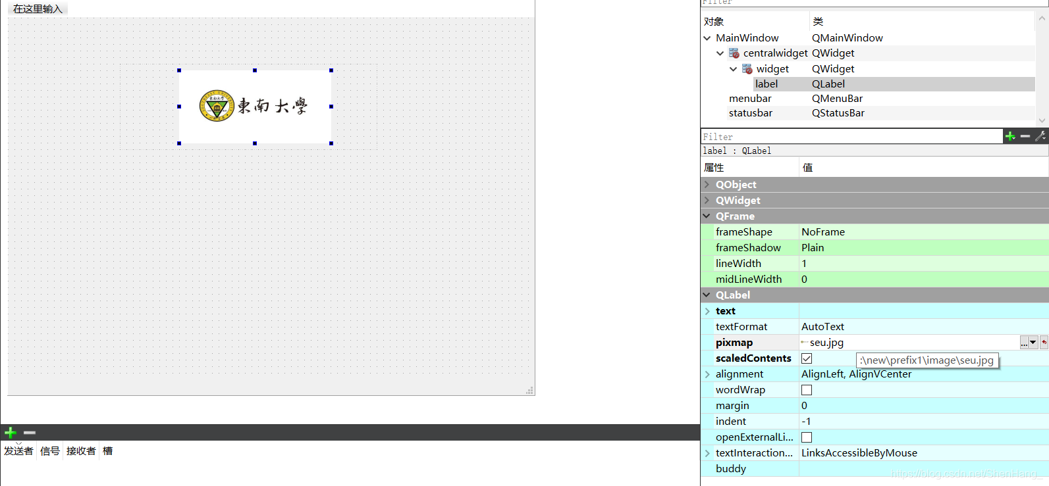Add a dynamic property with the green plus
This screenshot has width=1049, height=486.
(1010, 136)
